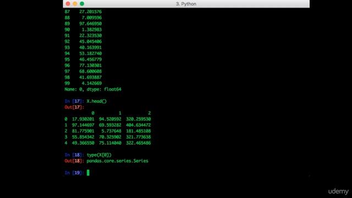Image resolution: width=352 pixels, height=198 pixels.
Task: Click cell 75.114040 in the DataFrame
Action: coord(110,143)
